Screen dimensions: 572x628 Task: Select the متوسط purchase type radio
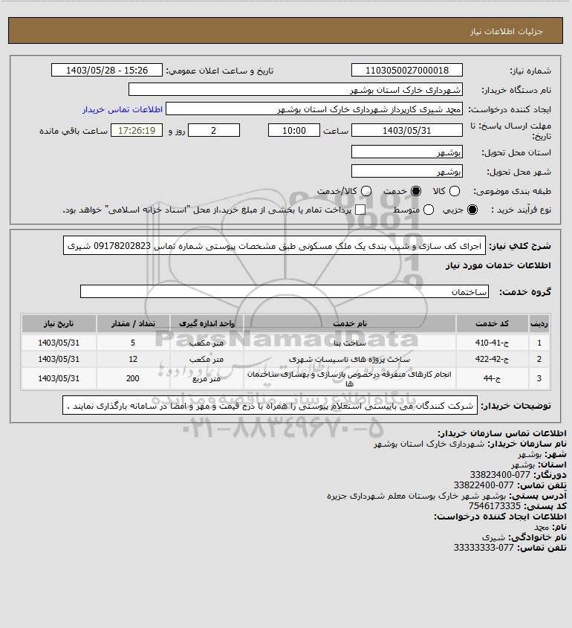pyautogui.click(x=429, y=210)
